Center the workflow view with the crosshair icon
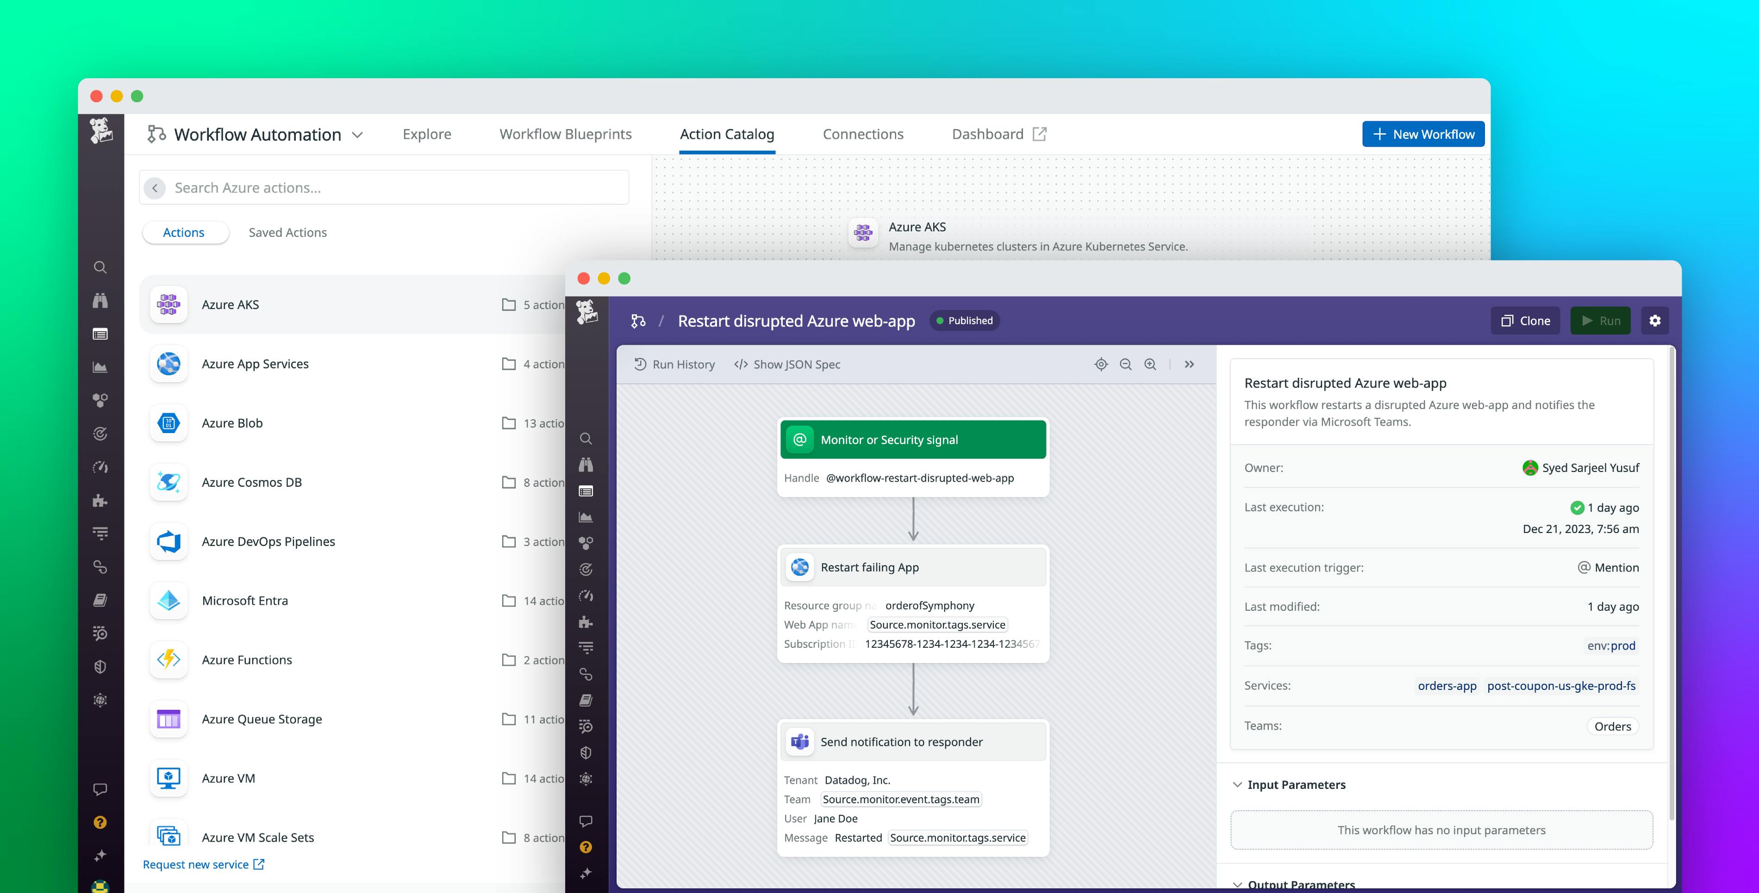This screenshot has height=893, width=1759. point(1101,365)
